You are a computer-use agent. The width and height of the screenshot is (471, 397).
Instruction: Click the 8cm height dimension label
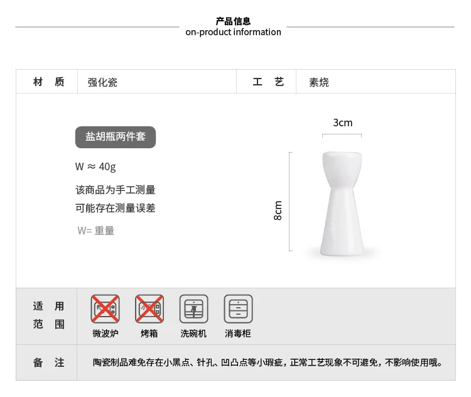tap(278, 210)
